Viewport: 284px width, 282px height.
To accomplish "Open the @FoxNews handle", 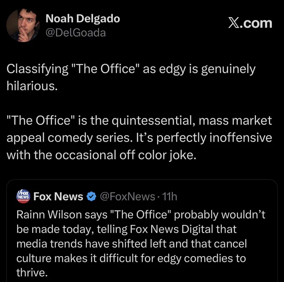I will (x=127, y=197).
